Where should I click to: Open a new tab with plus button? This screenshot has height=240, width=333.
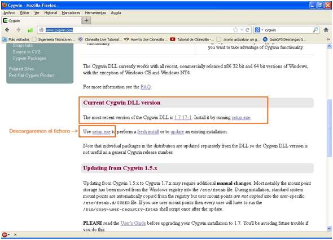86,20
